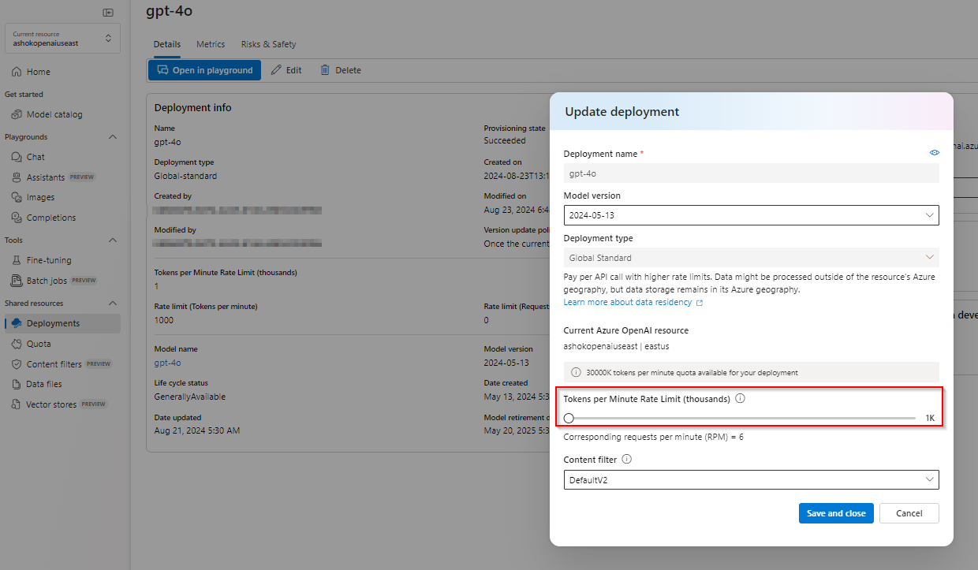Click Save and close button
The image size is (978, 570).
[836, 513]
